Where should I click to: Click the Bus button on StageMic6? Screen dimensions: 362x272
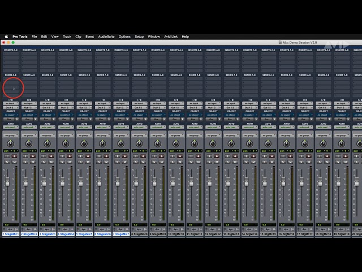click(101, 119)
